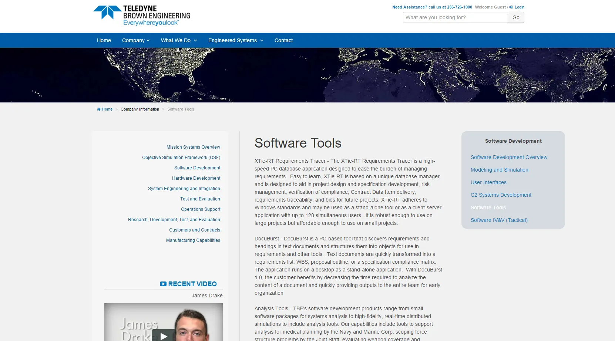This screenshot has height=341, width=615.
Task: Click the search input field
Action: click(455, 17)
